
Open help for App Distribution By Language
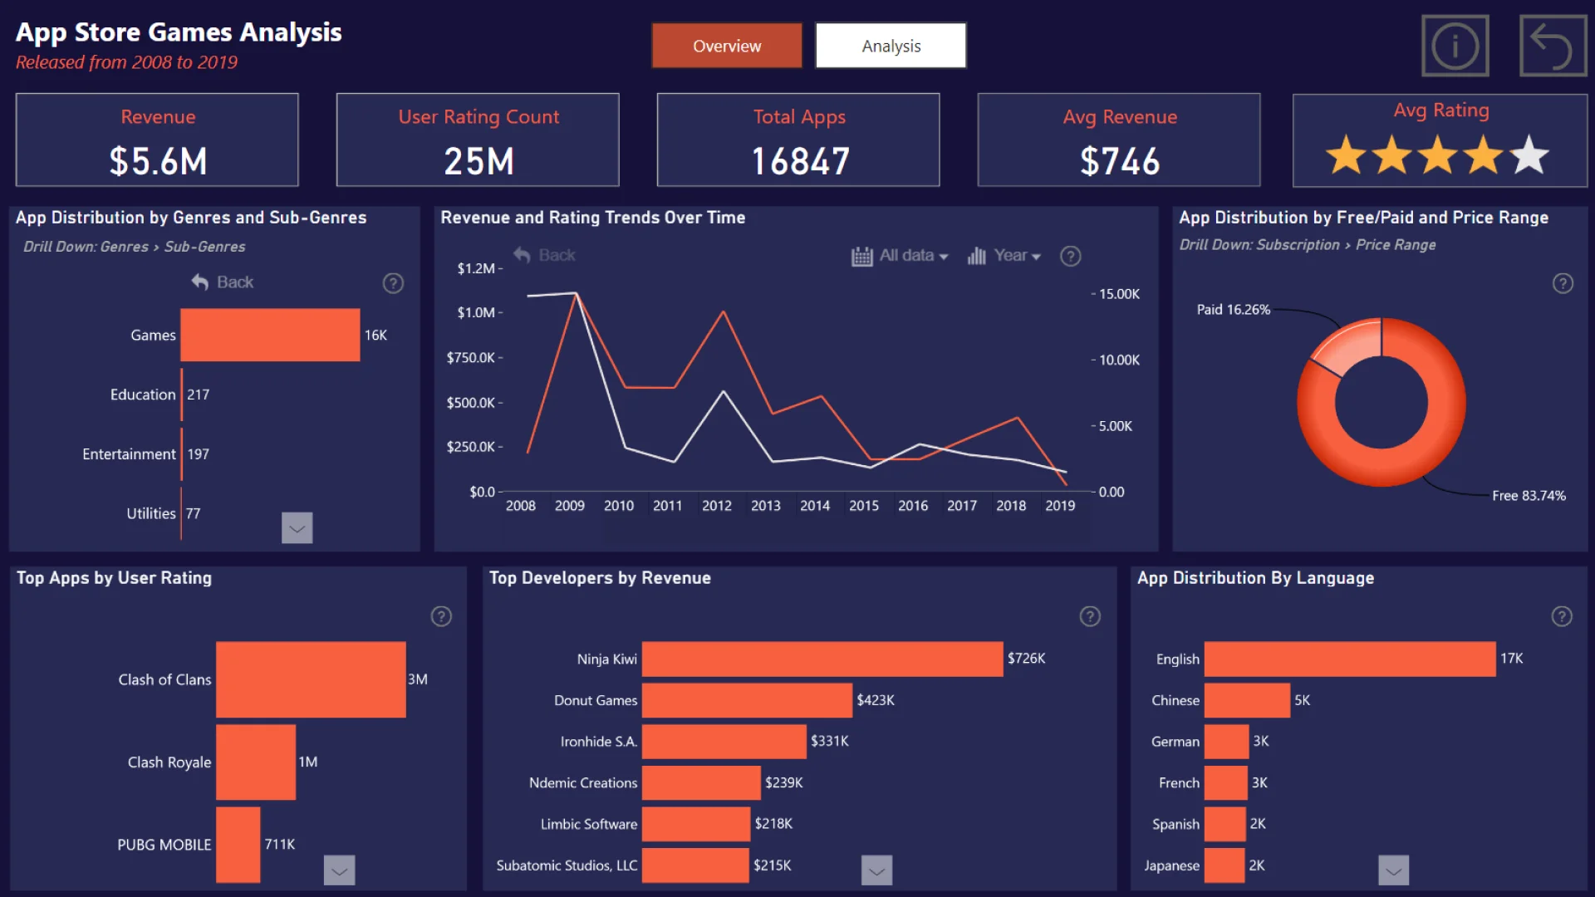1562,616
